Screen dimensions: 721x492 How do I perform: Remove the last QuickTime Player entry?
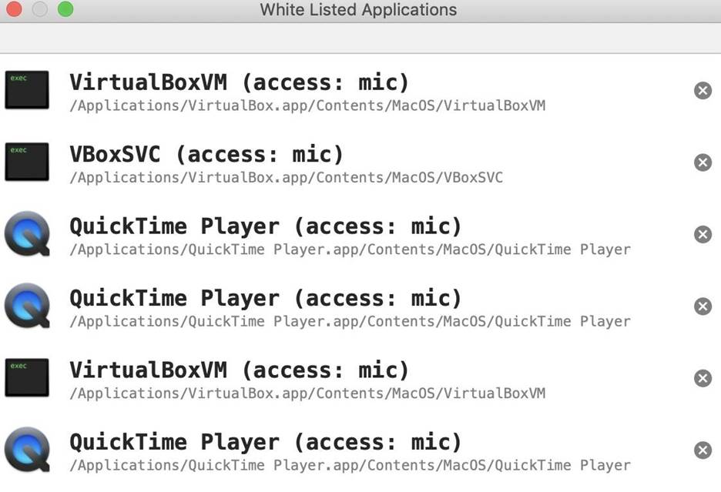[x=703, y=450]
